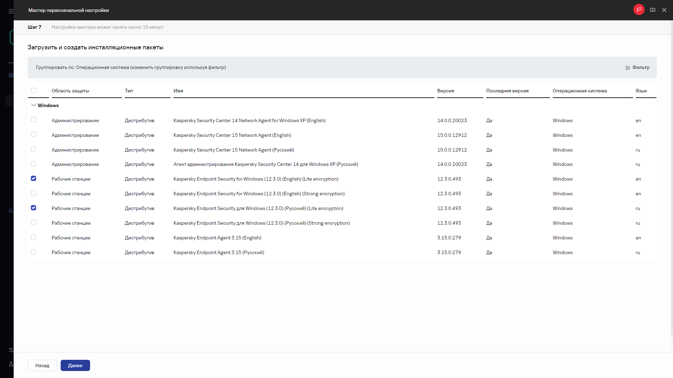Screen dimensions: 673x378
Task: Uncheck KES for Windows English Lite encryption
Action: [33, 178]
